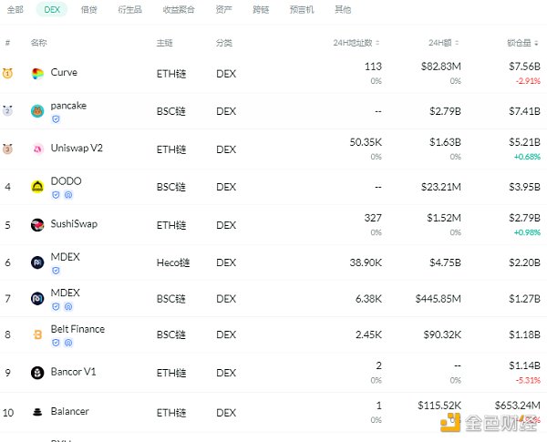Click the audit badge beside DODO's shield

point(68,194)
